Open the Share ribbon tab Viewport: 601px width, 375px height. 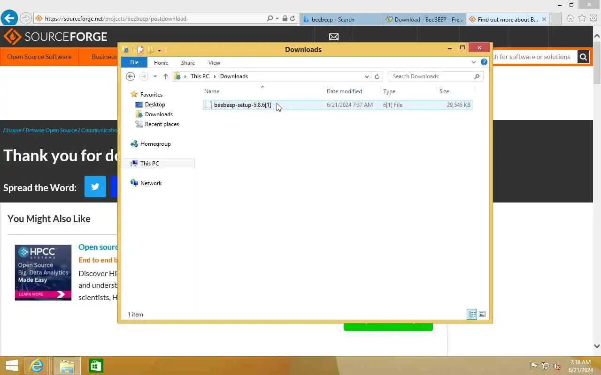tap(188, 63)
